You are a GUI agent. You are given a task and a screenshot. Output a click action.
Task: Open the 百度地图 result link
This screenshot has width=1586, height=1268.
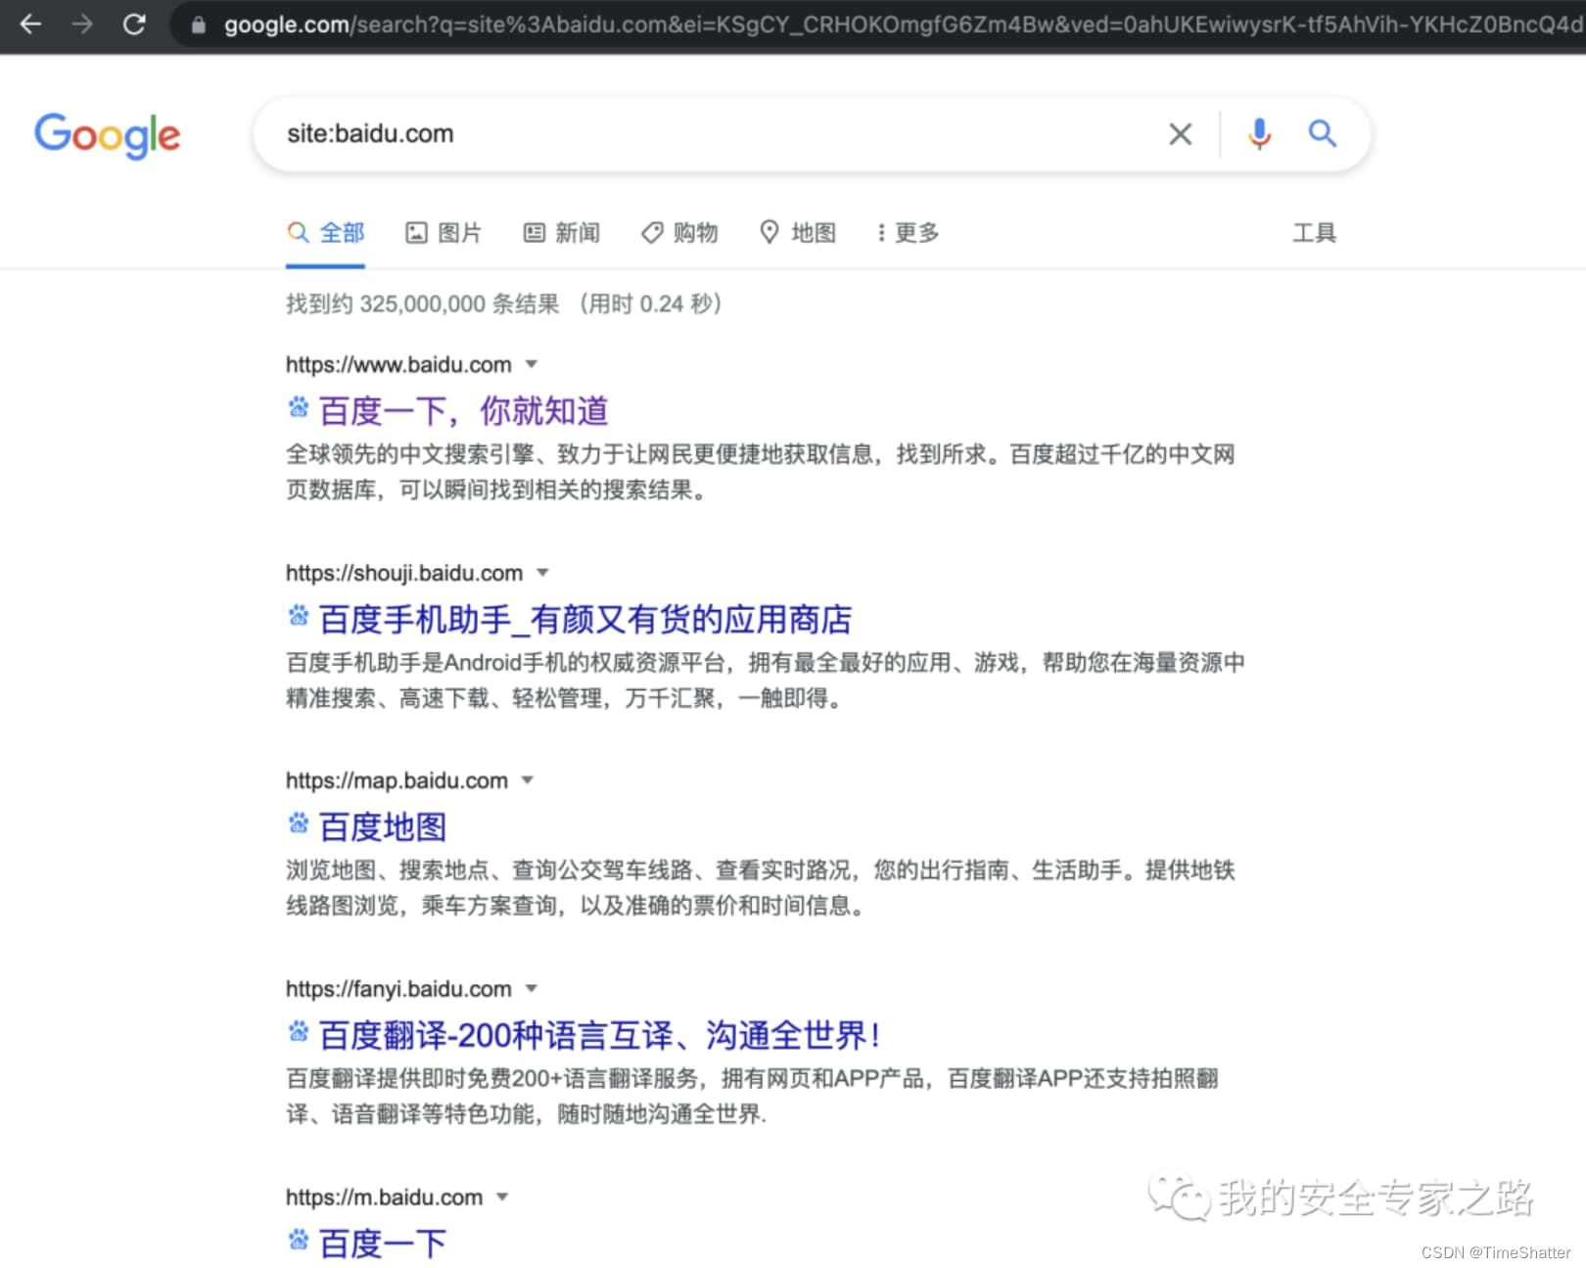383,827
